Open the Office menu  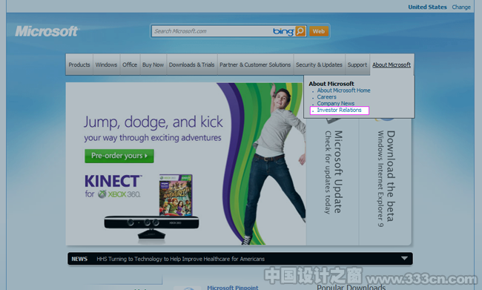[x=130, y=65]
